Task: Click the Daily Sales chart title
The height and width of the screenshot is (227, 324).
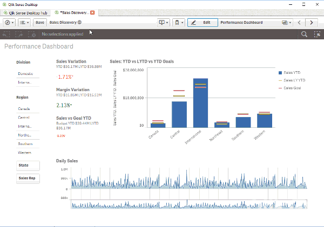Action: click(67, 161)
